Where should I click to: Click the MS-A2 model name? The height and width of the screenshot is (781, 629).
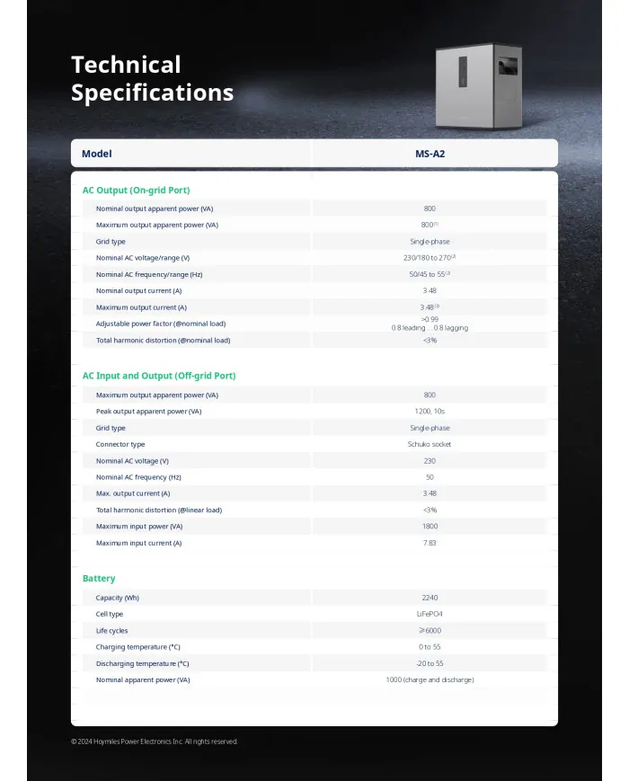(x=430, y=154)
